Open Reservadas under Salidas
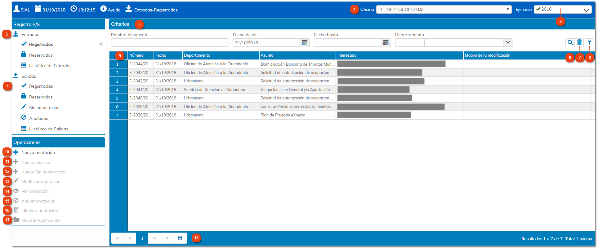The image size is (598, 249). click(x=41, y=97)
